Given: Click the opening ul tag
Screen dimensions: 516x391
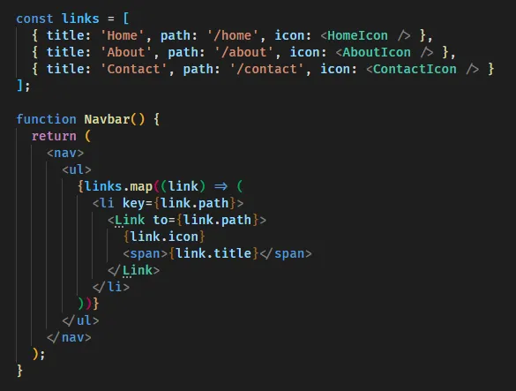Looking at the screenshot, I should [77, 169].
